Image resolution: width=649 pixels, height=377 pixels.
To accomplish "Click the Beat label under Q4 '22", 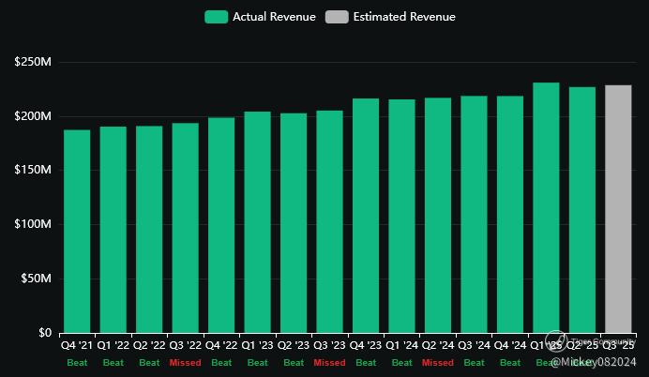I will (221, 363).
